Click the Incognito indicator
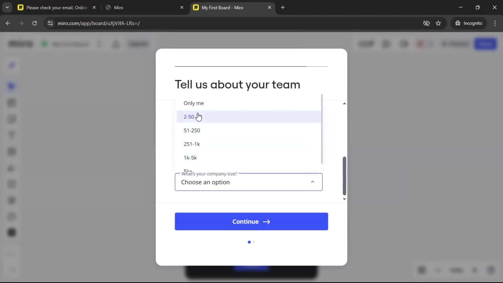Viewport: 503px width, 283px height. [468, 23]
